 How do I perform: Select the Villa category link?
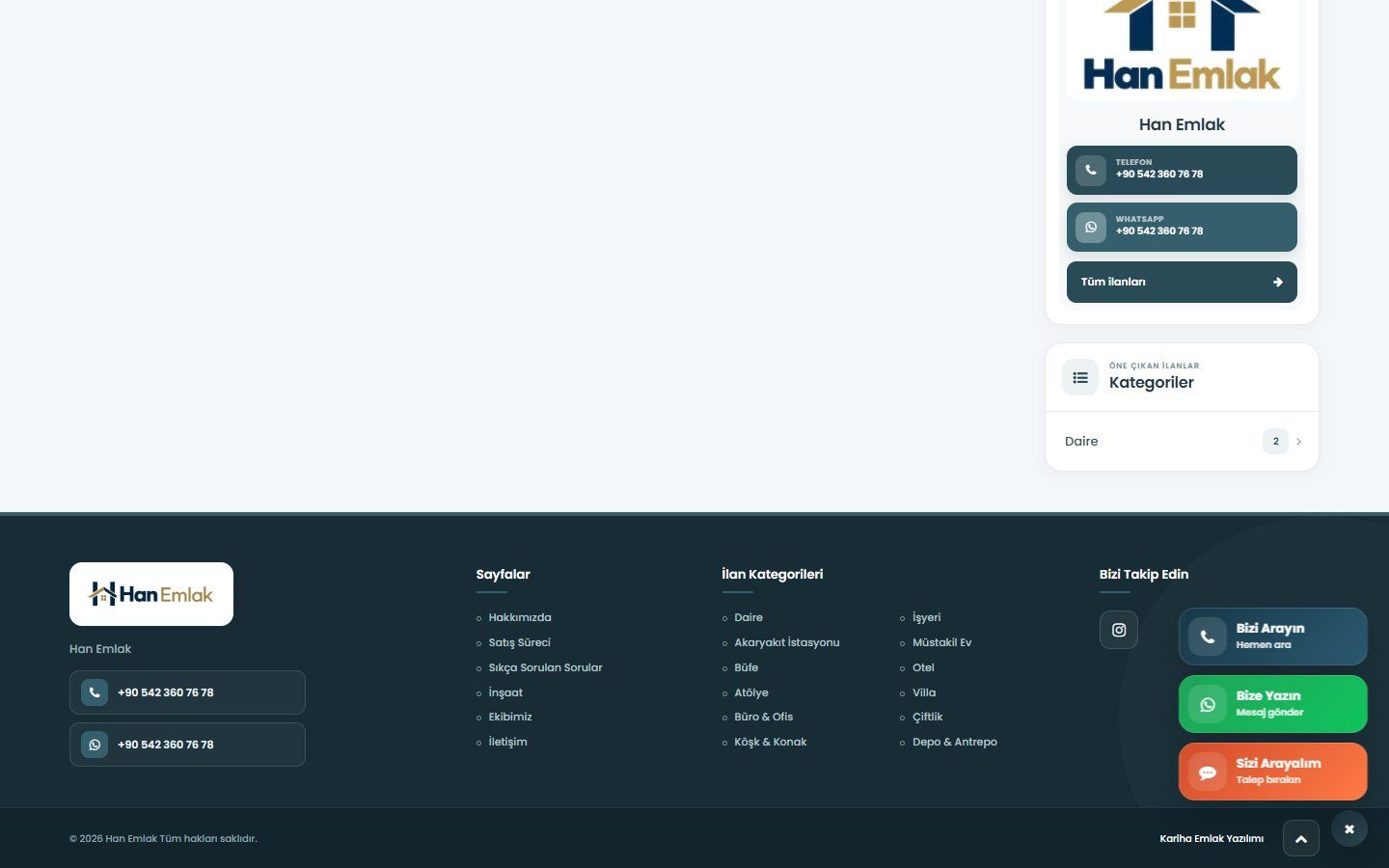924,692
